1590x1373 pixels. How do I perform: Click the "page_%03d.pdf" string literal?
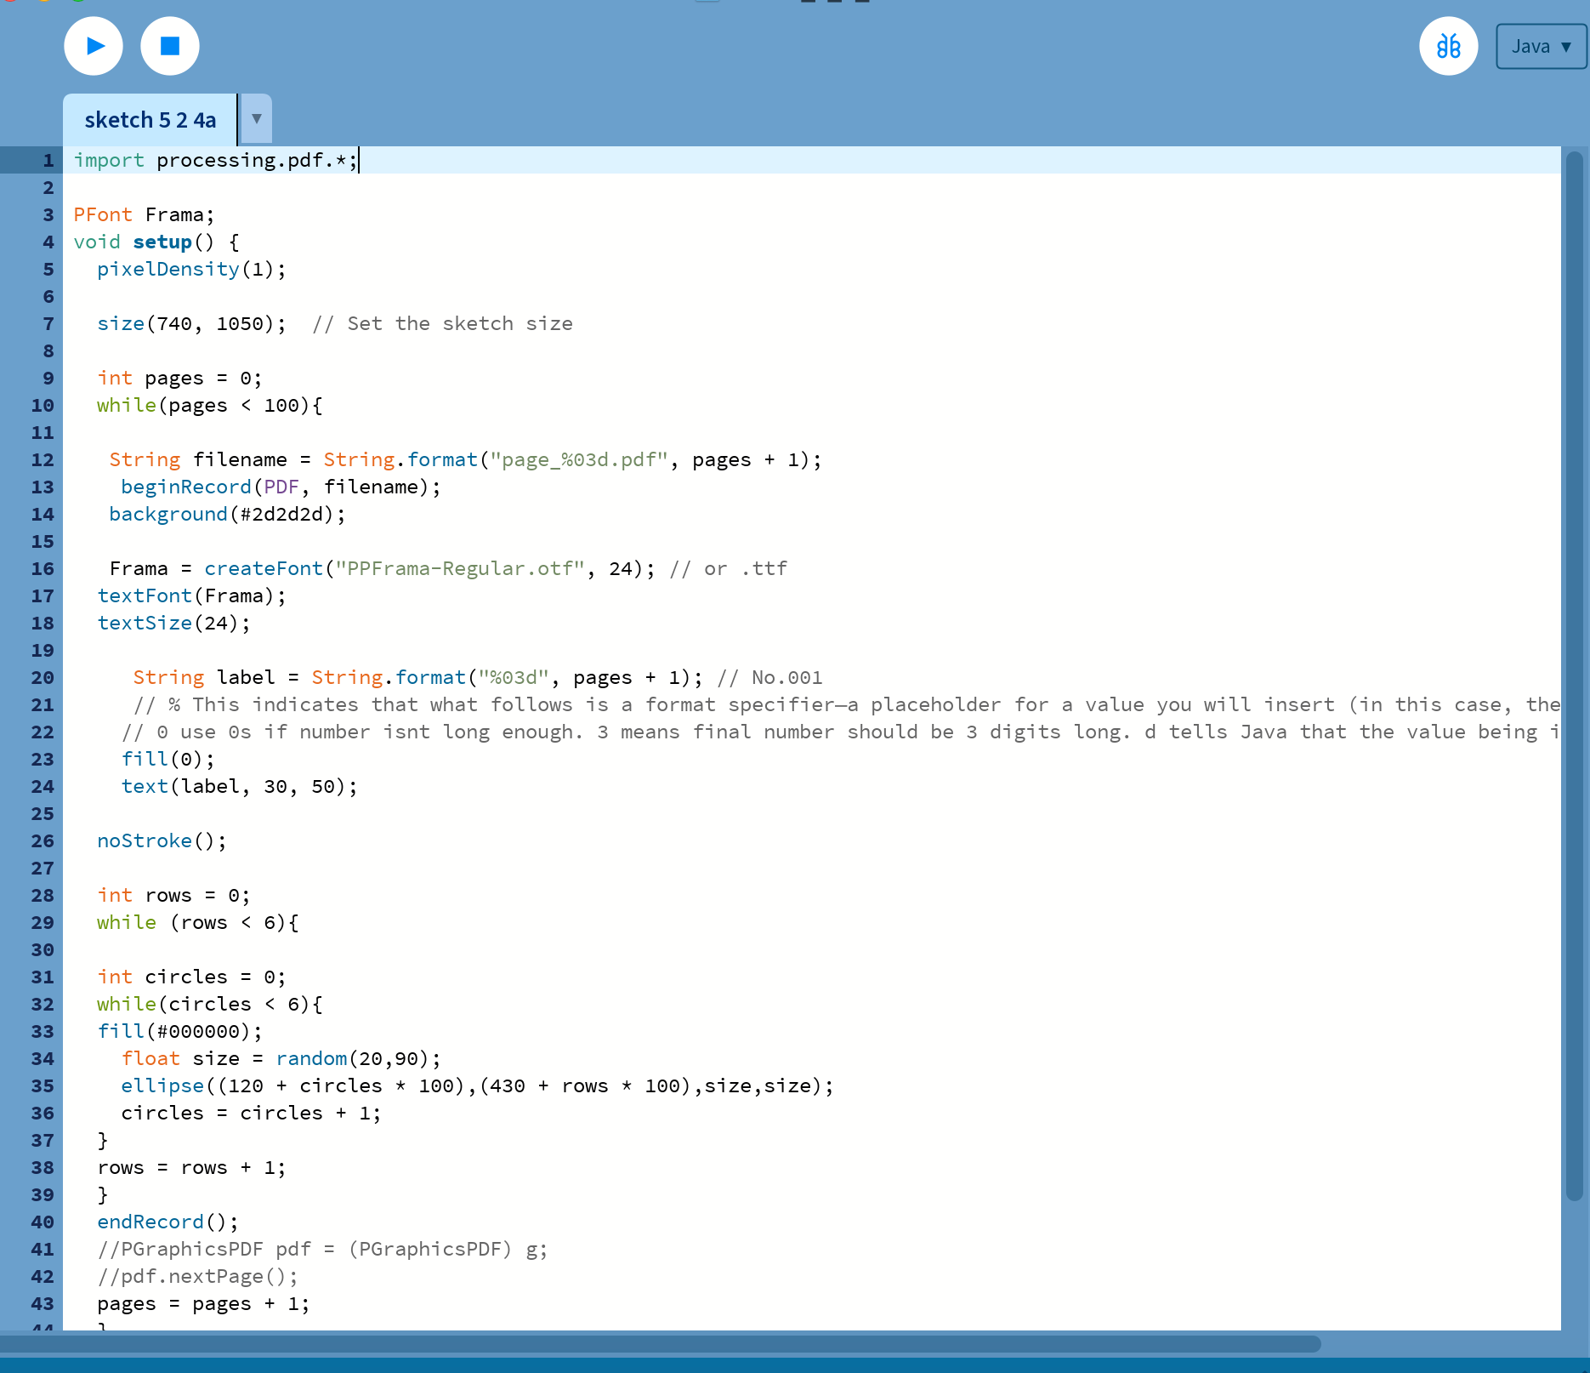click(x=578, y=460)
